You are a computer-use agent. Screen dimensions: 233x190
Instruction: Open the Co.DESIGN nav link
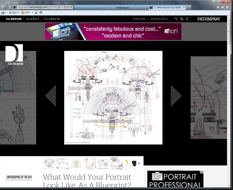pos(14,19)
